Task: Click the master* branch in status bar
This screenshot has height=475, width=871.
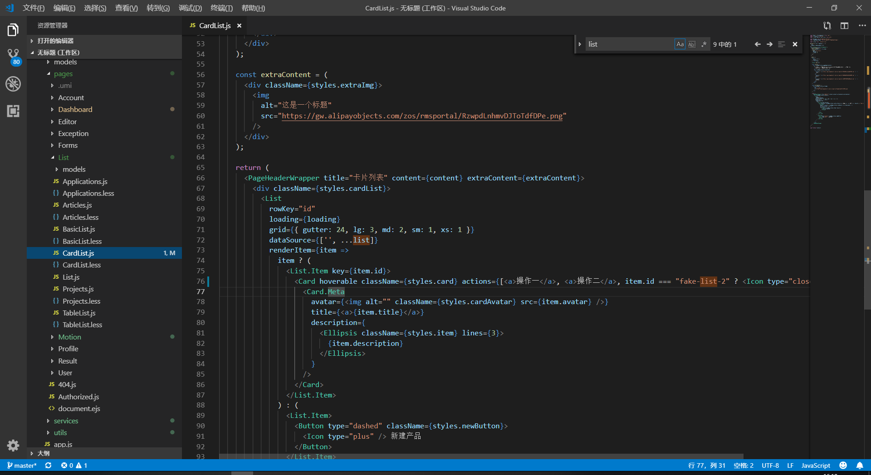Action: 22,465
